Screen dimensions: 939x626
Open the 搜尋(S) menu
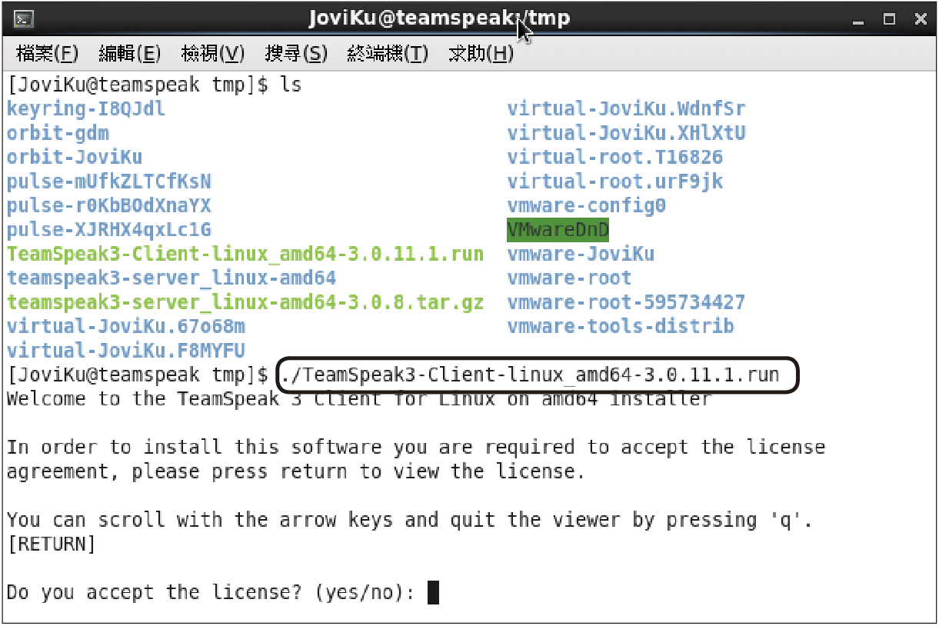point(296,54)
